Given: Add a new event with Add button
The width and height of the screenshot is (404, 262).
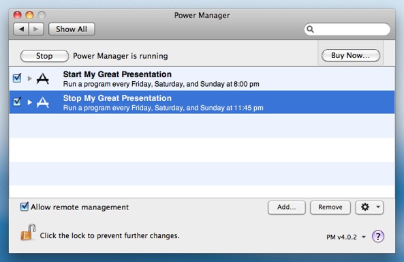Looking at the screenshot, I should pos(287,207).
